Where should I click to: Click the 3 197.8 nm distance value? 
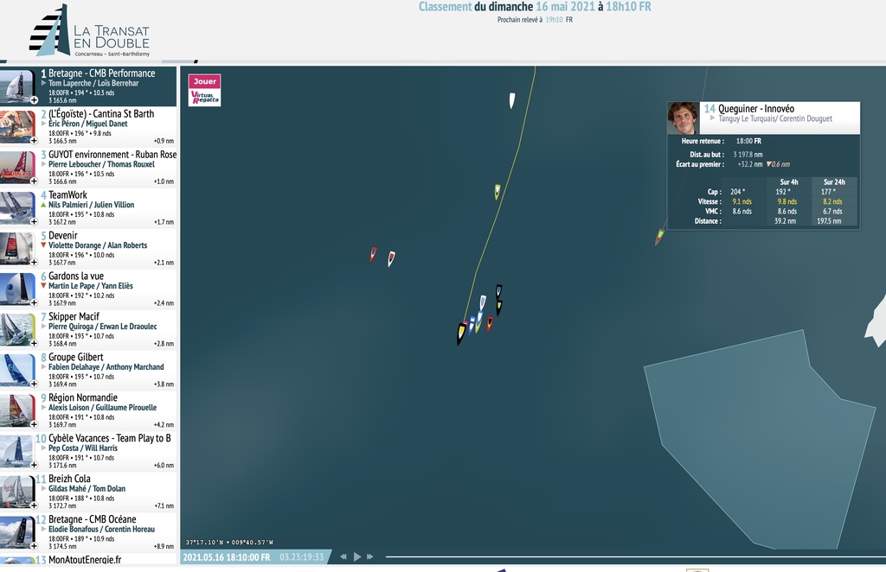(748, 154)
